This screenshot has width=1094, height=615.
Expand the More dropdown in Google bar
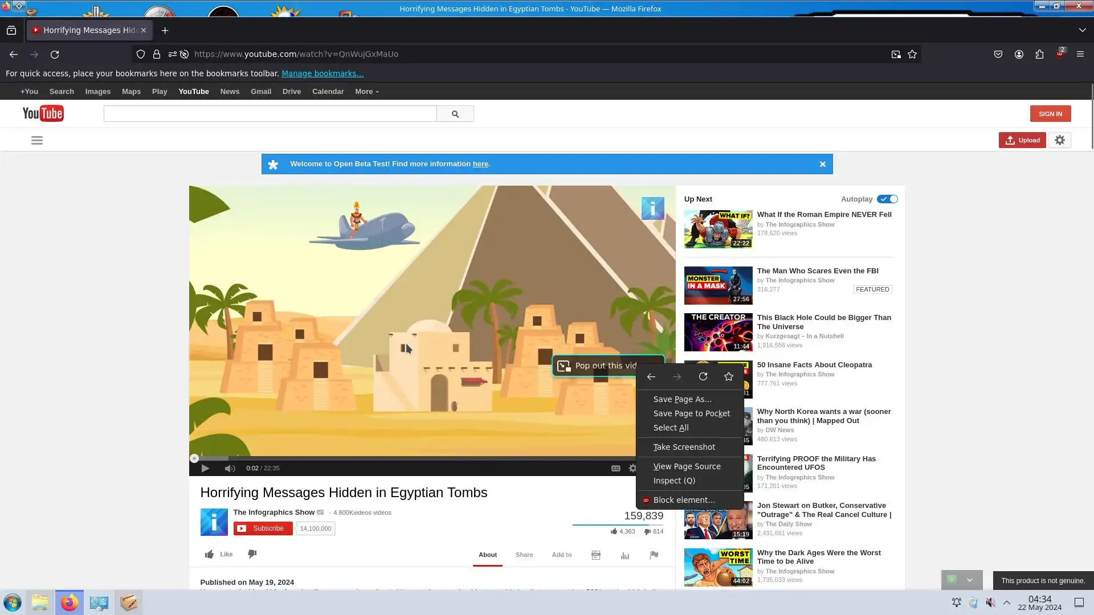coord(366,91)
